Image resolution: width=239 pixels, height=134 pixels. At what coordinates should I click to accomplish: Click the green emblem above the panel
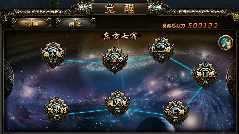click(54, 3)
